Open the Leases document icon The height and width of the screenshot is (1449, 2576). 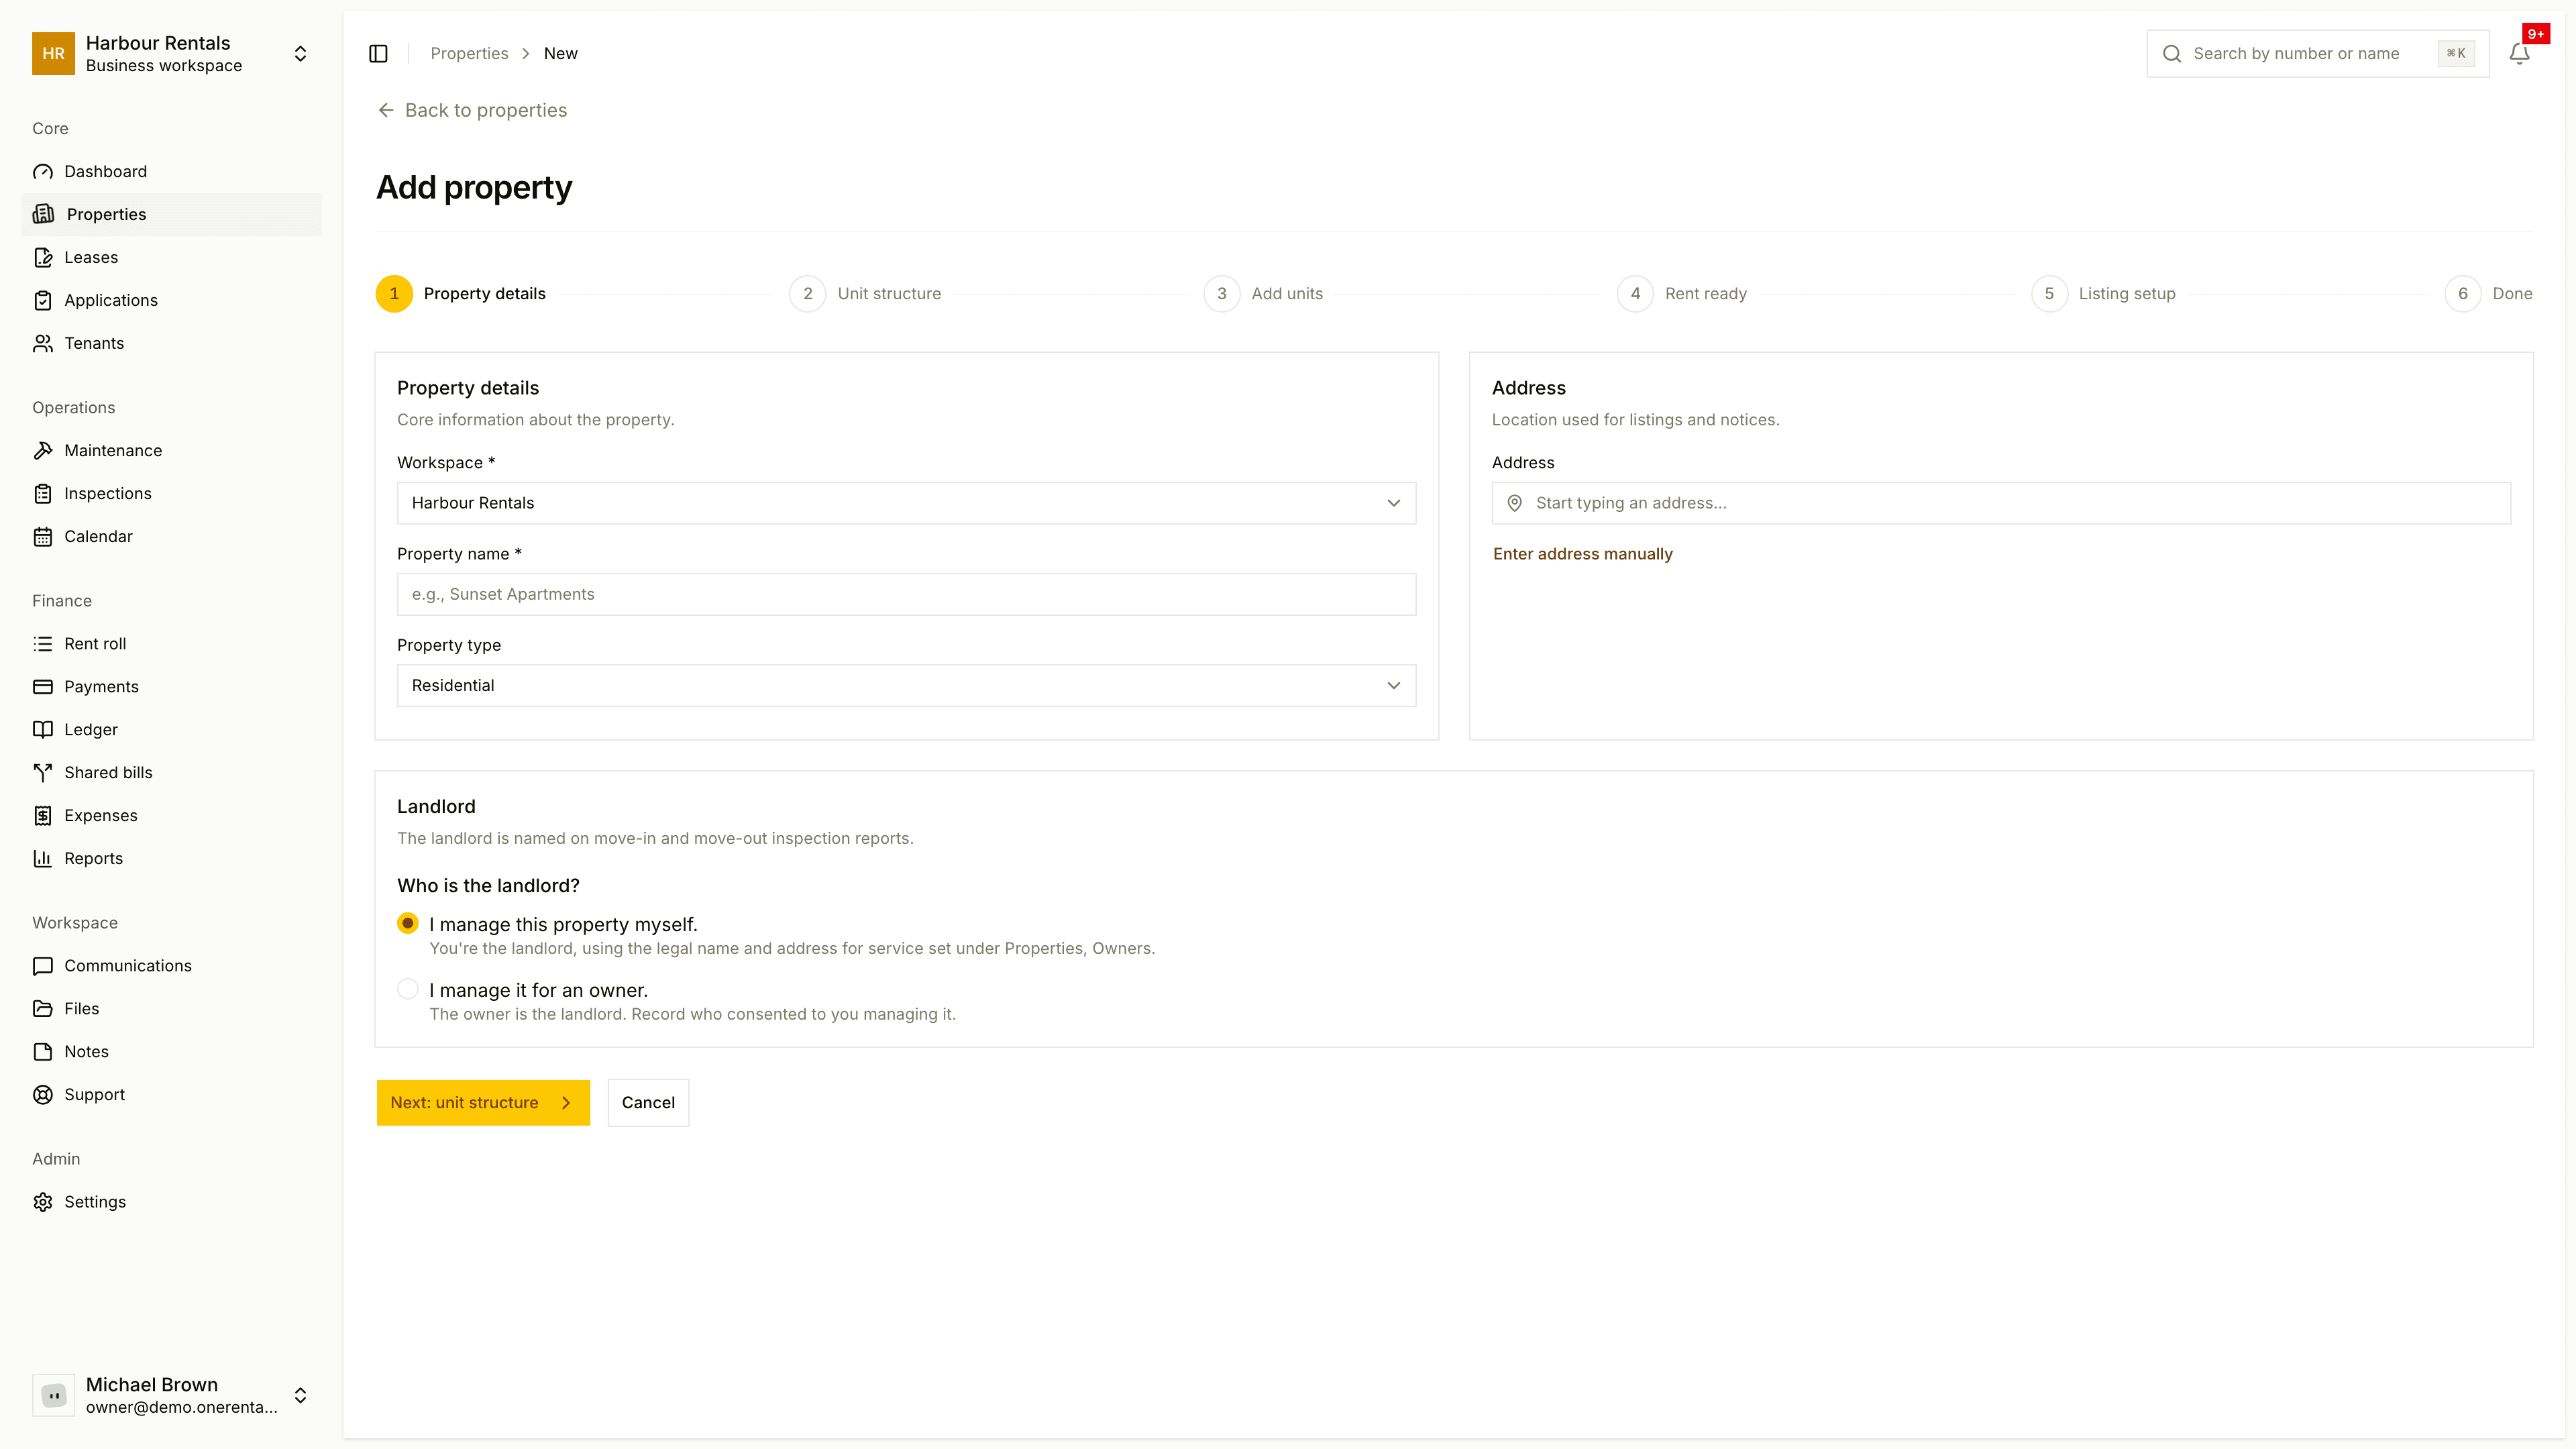coord(43,258)
